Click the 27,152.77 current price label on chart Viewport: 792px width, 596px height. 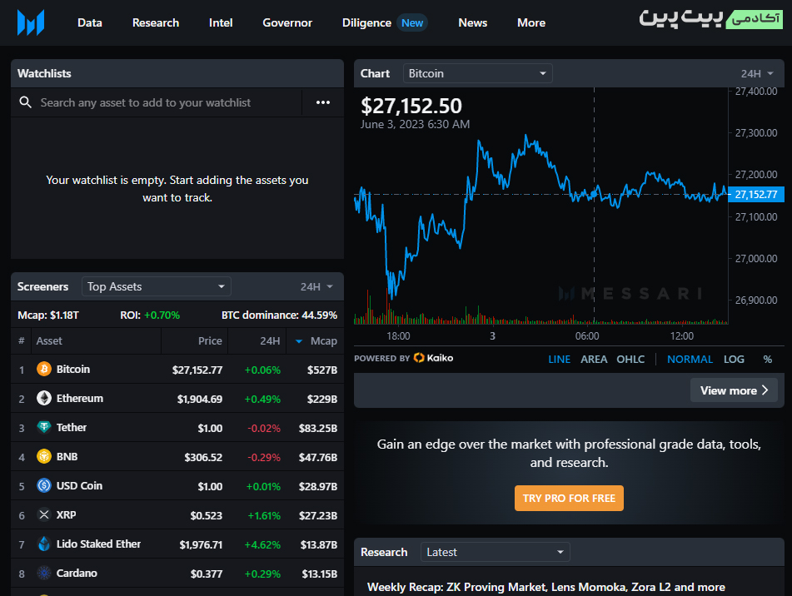click(x=756, y=194)
